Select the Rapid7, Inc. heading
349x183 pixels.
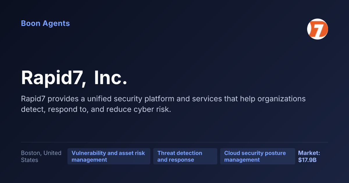74,78
